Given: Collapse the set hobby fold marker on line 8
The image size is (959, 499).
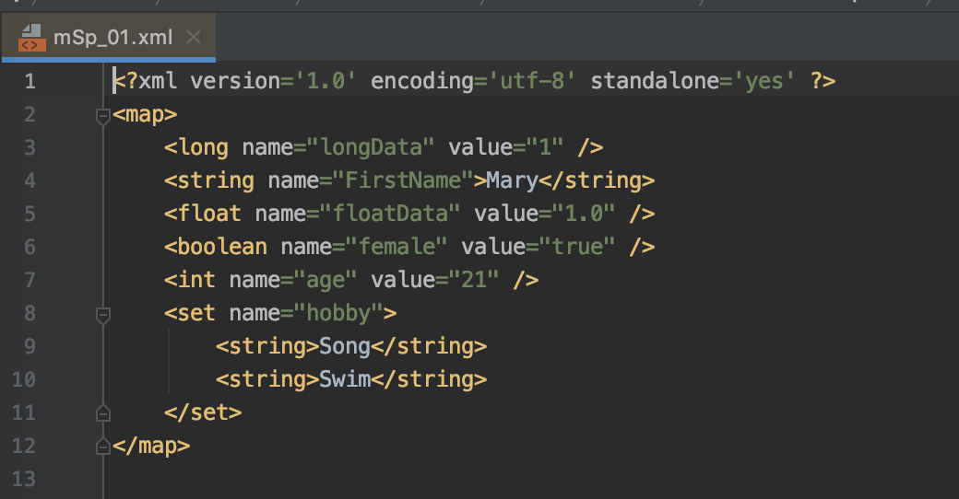Looking at the screenshot, I should [x=102, y=315].
